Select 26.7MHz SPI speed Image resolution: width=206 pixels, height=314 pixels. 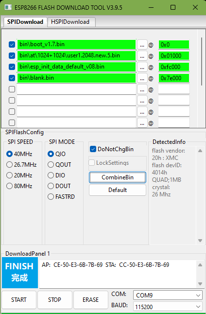coord(21,165)
